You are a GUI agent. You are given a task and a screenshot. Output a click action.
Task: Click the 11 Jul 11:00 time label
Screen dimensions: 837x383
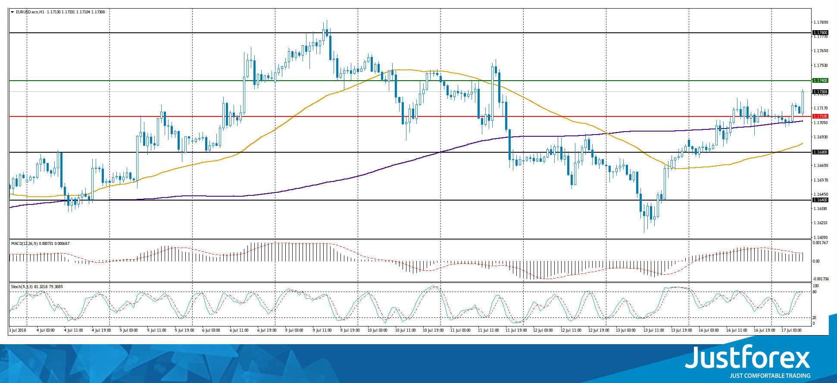click(488, 330)
